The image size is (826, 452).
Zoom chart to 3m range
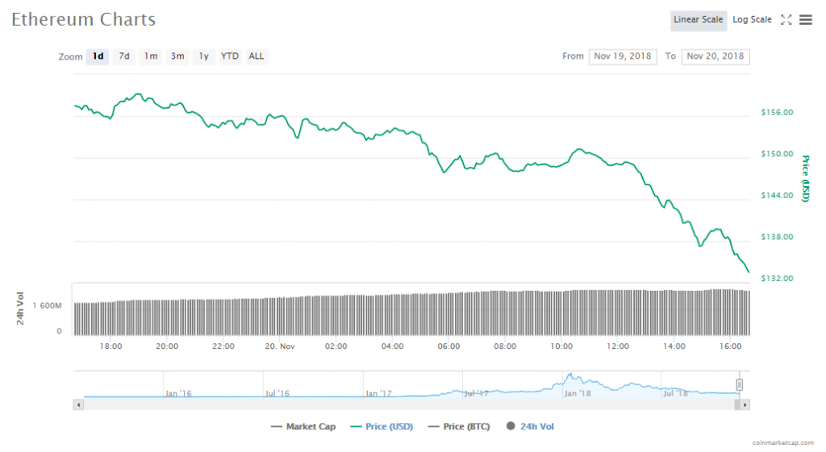click(x=177, y=56)
